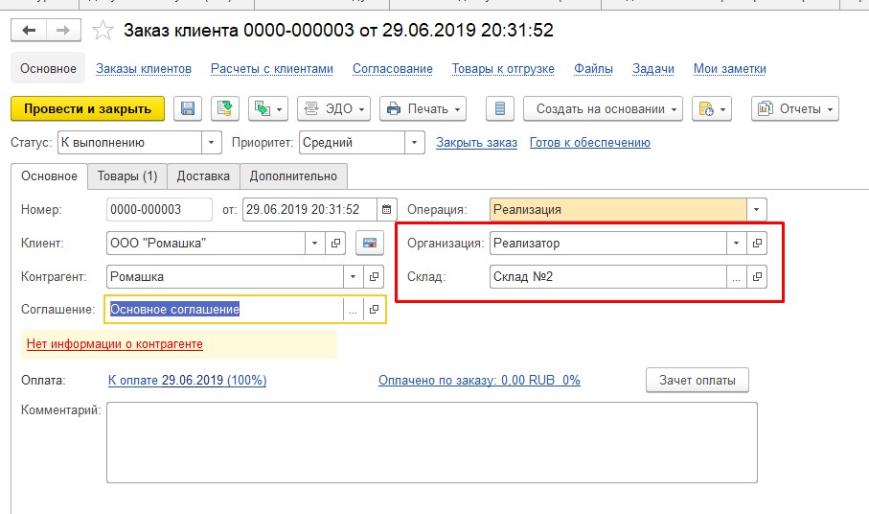
Task: Click the Номер input field
Action: pos(159,210)
